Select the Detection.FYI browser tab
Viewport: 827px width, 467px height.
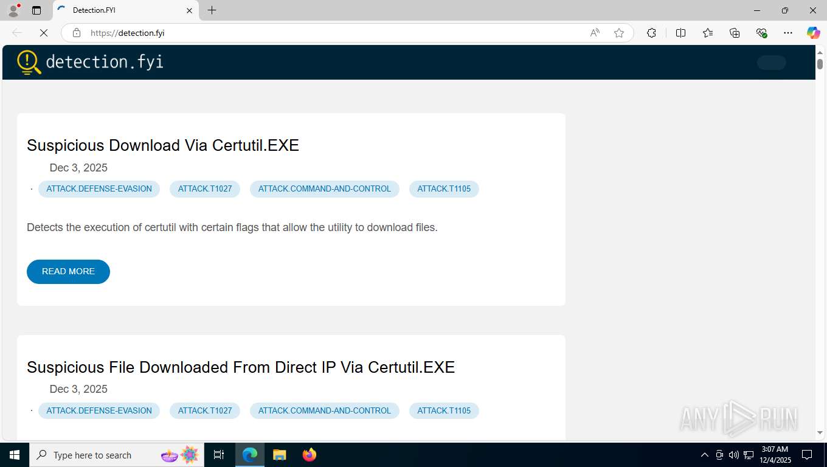pyautogui.click(x=125, y=10)
